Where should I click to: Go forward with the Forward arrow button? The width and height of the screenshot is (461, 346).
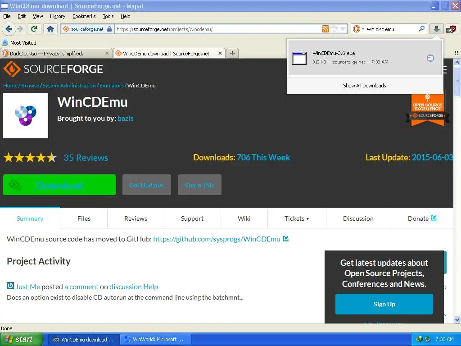[x=20, y=29]
